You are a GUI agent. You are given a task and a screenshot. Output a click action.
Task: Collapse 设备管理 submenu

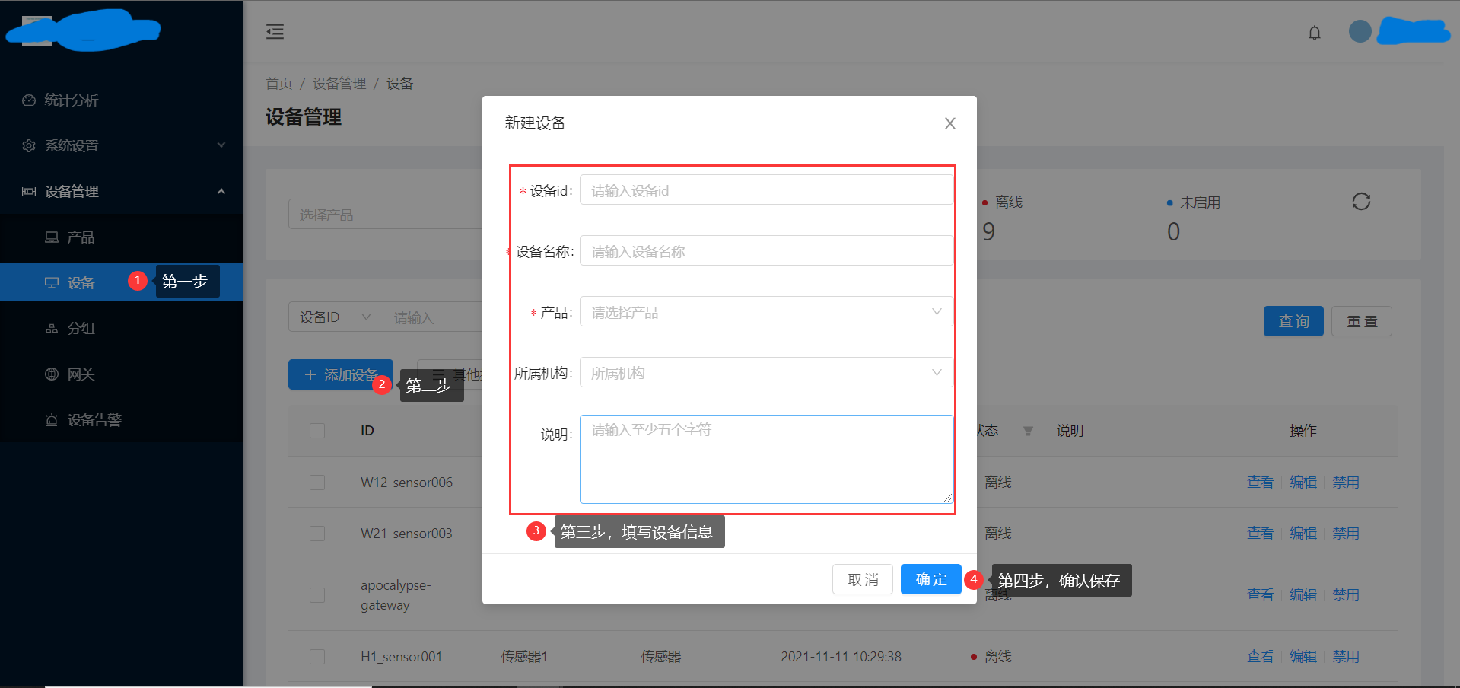(122, 192)
